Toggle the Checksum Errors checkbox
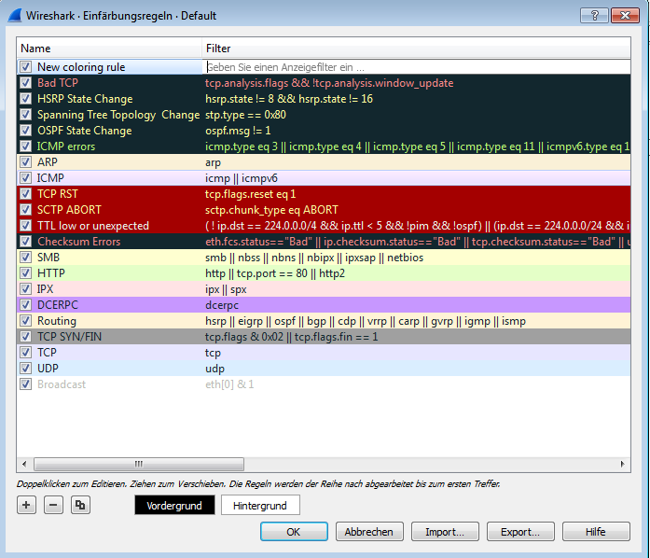The width and height of the screenshot is (650, 558). 26,242
